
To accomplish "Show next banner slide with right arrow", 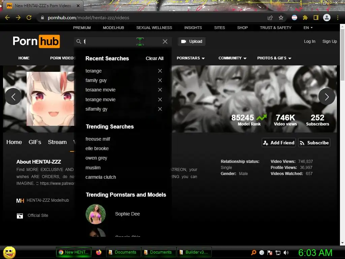I will coord(327,96).
